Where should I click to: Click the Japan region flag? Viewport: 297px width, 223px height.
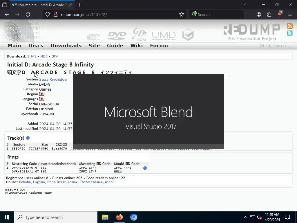click(x=42, y=94)
